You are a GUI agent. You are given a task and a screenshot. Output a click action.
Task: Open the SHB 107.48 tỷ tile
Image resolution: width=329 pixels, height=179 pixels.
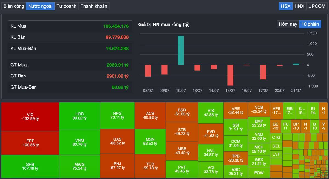(30, 166)
